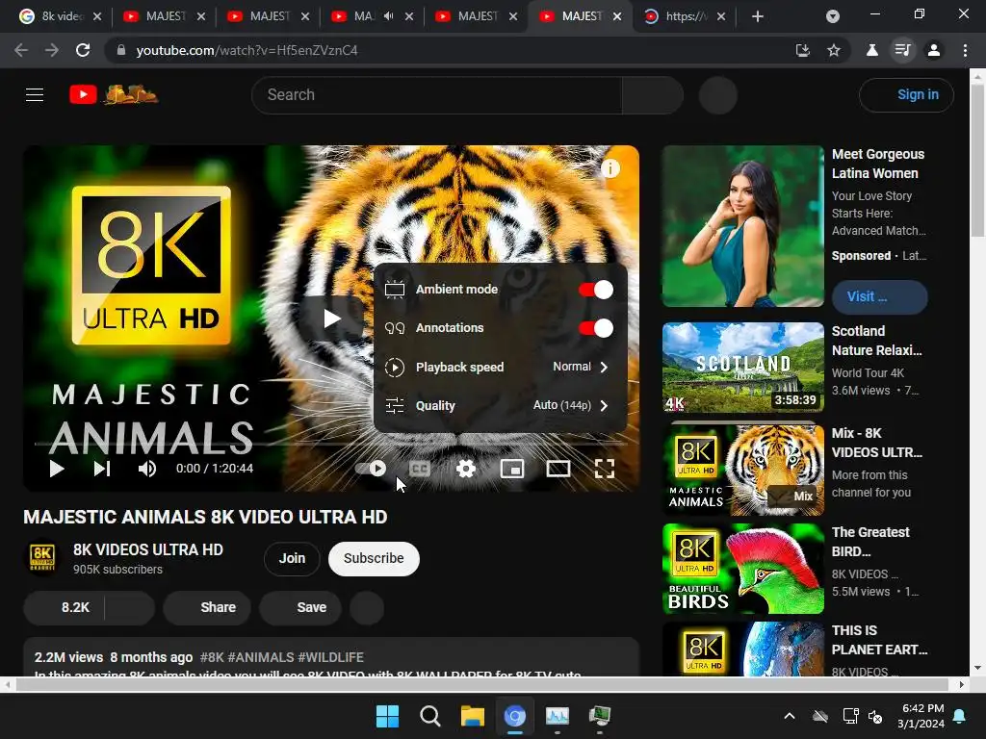Open the tab search dropdown
The width and height of the screenshot is (986, 739).
(x=833, y=16)
